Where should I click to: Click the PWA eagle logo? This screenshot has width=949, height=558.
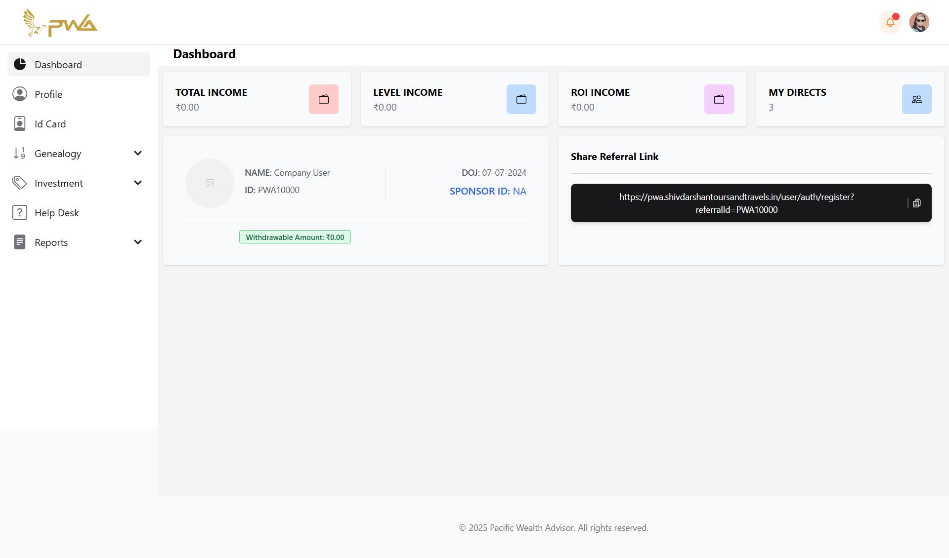click(x=60, y=23)
